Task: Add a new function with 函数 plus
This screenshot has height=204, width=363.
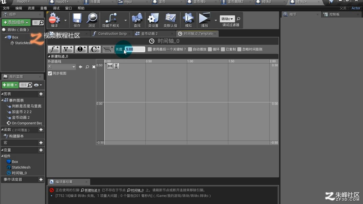Action: 41,129
